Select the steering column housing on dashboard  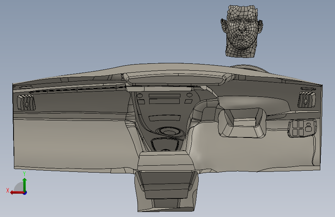[242, 123]
